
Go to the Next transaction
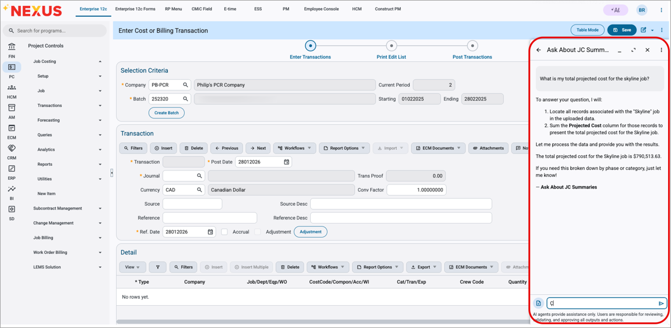(258, 148)
